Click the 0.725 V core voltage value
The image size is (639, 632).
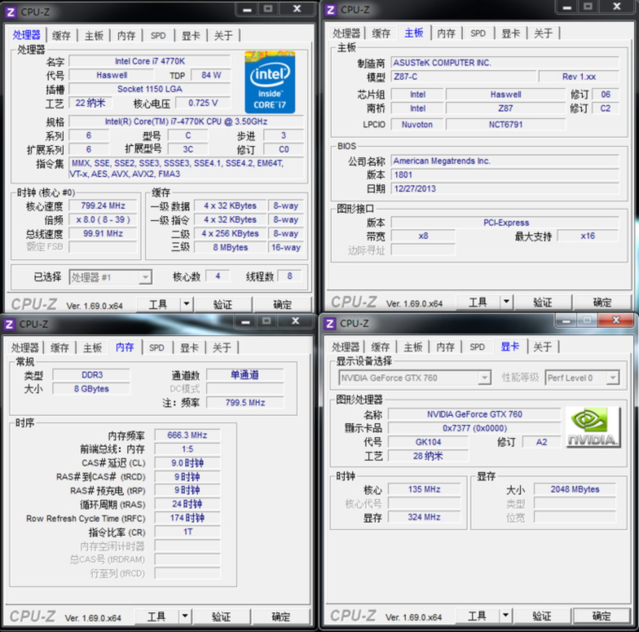[203, 103]
